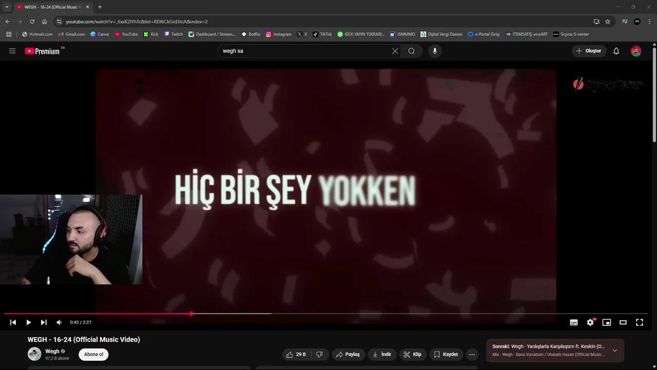Reload the page
This screenshot has width=657, height=370.
32,22
